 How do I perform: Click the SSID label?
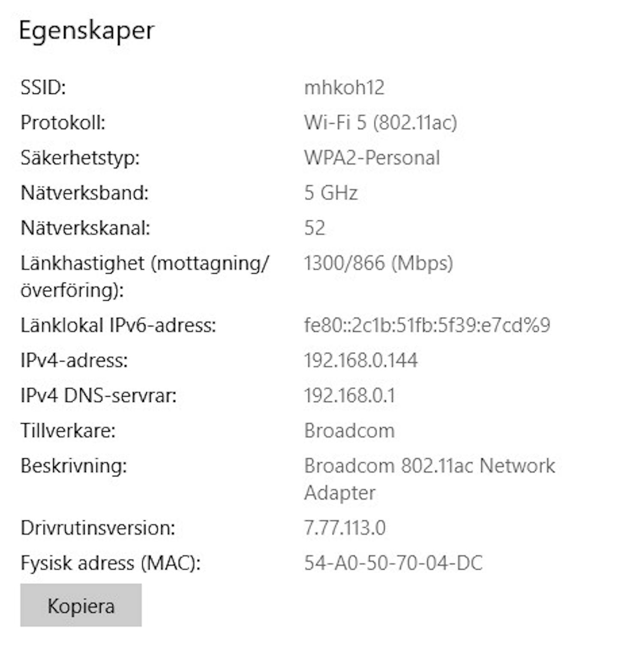click(43, 87)
